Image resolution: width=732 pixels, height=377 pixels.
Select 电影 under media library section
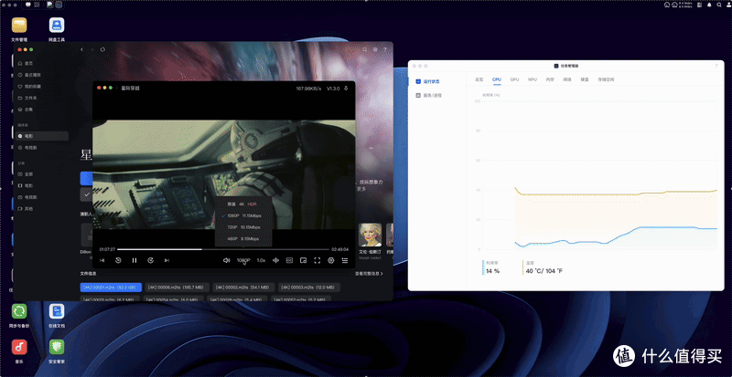42,136
